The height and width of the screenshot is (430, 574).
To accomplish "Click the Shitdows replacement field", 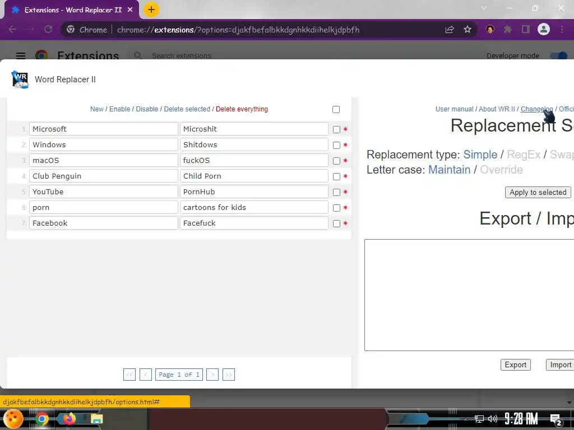I will (x=254, y=145).
